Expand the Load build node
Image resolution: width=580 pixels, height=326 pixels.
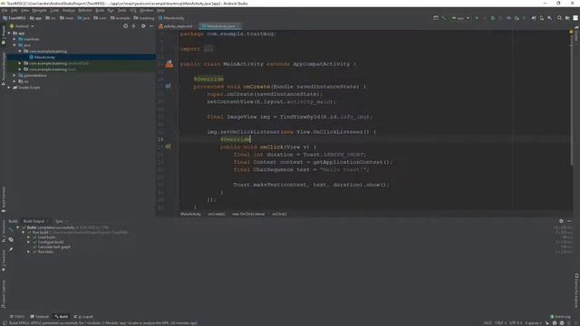[x=28, y=237]
